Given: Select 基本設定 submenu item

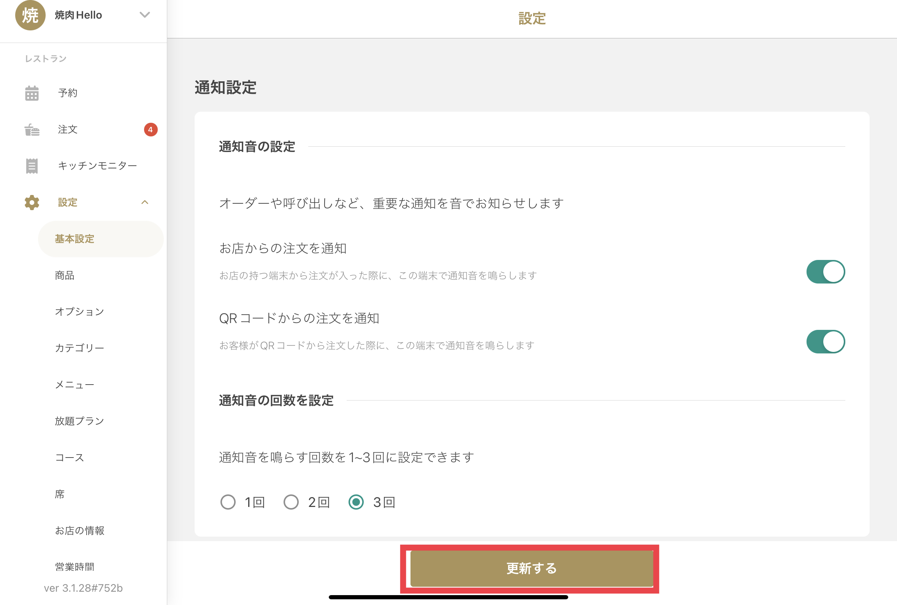Looking at the screenshot, I should coord(101,239).
